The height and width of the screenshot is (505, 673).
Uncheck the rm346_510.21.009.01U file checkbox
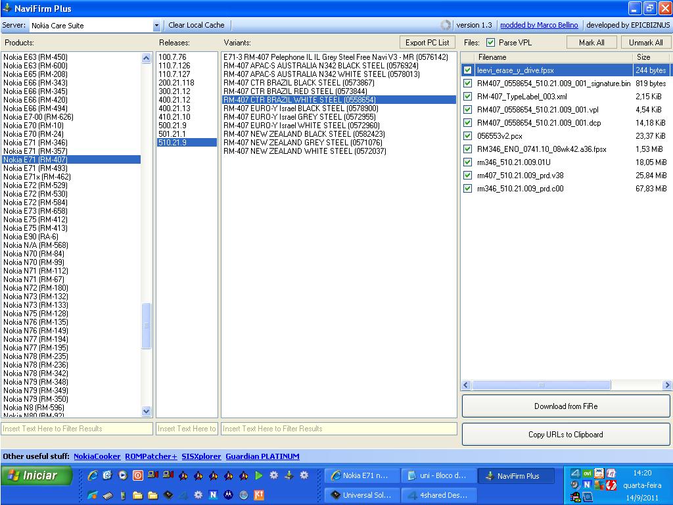(468, 162)
